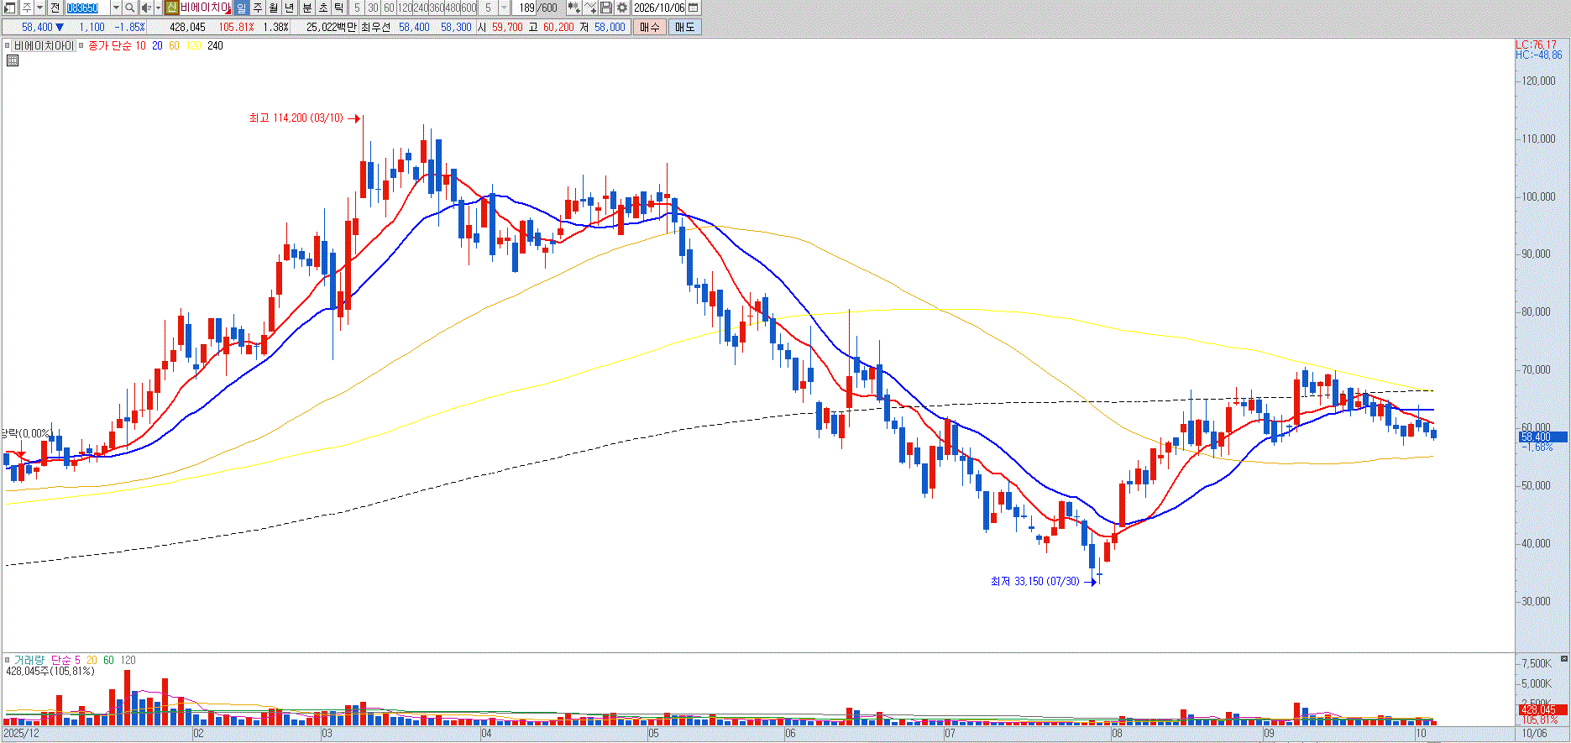The width and height of the screenshot is (1571, 743).
Task: Click the 초 seconds period button
Action: [x=322, y=8]
